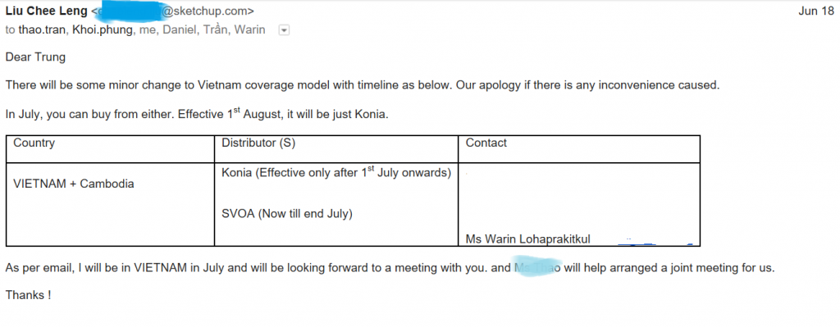
Task: Click the Ms Warin Lohaprakitkul contact name
Action: point(528,239)
